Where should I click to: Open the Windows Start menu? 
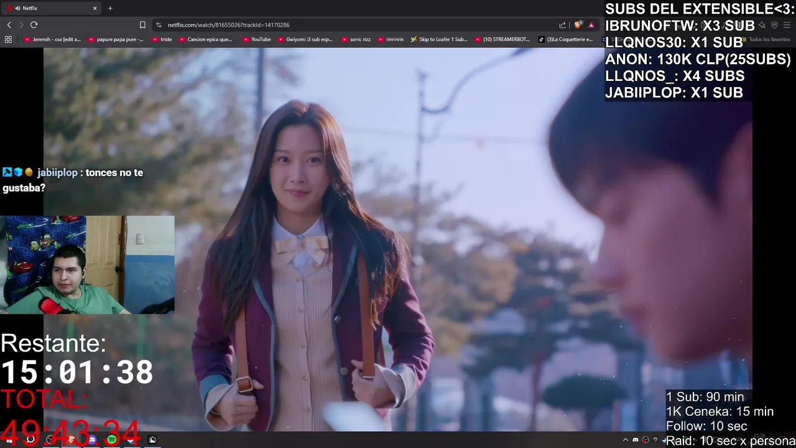click(9, 440)
